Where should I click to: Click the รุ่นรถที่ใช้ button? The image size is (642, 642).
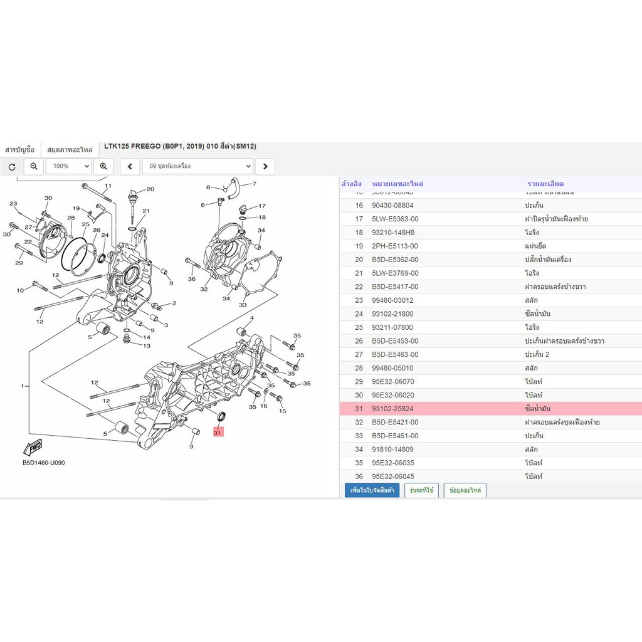pyautogui.click(x=421, y=490)
